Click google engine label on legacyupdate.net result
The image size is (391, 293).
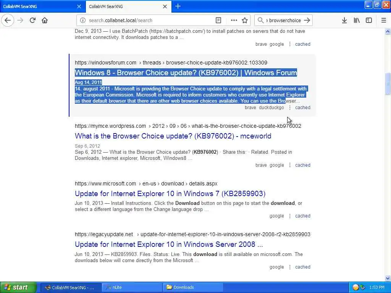(x=277, y=267)
